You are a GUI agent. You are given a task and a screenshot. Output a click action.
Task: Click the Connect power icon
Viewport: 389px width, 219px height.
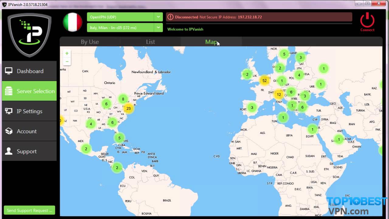pyautogui.click(x=367, y=20)
